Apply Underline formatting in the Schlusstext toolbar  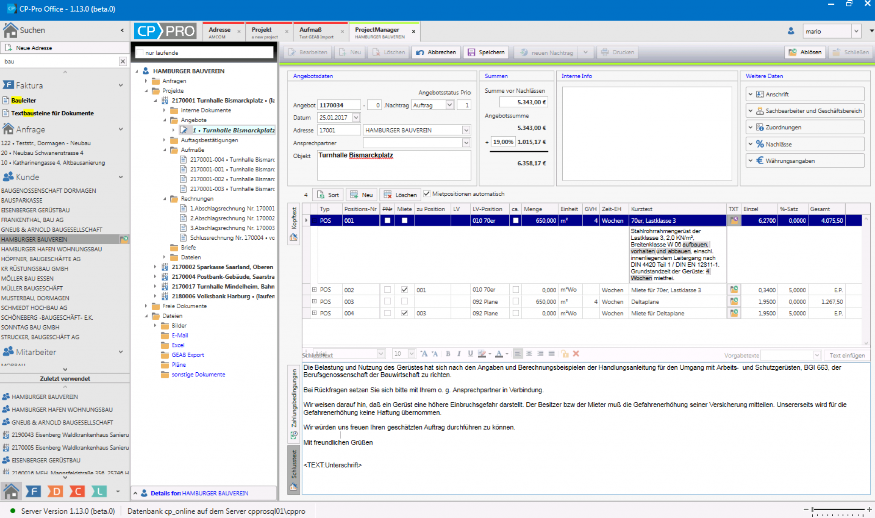point(470,354)
